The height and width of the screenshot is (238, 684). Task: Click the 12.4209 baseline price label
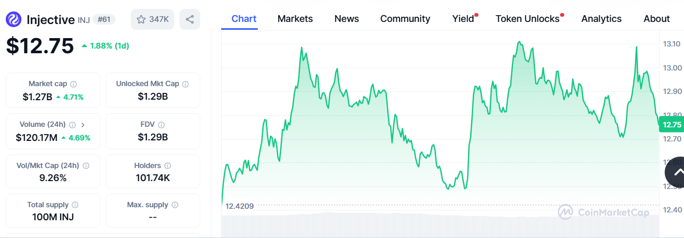[240, 206]
